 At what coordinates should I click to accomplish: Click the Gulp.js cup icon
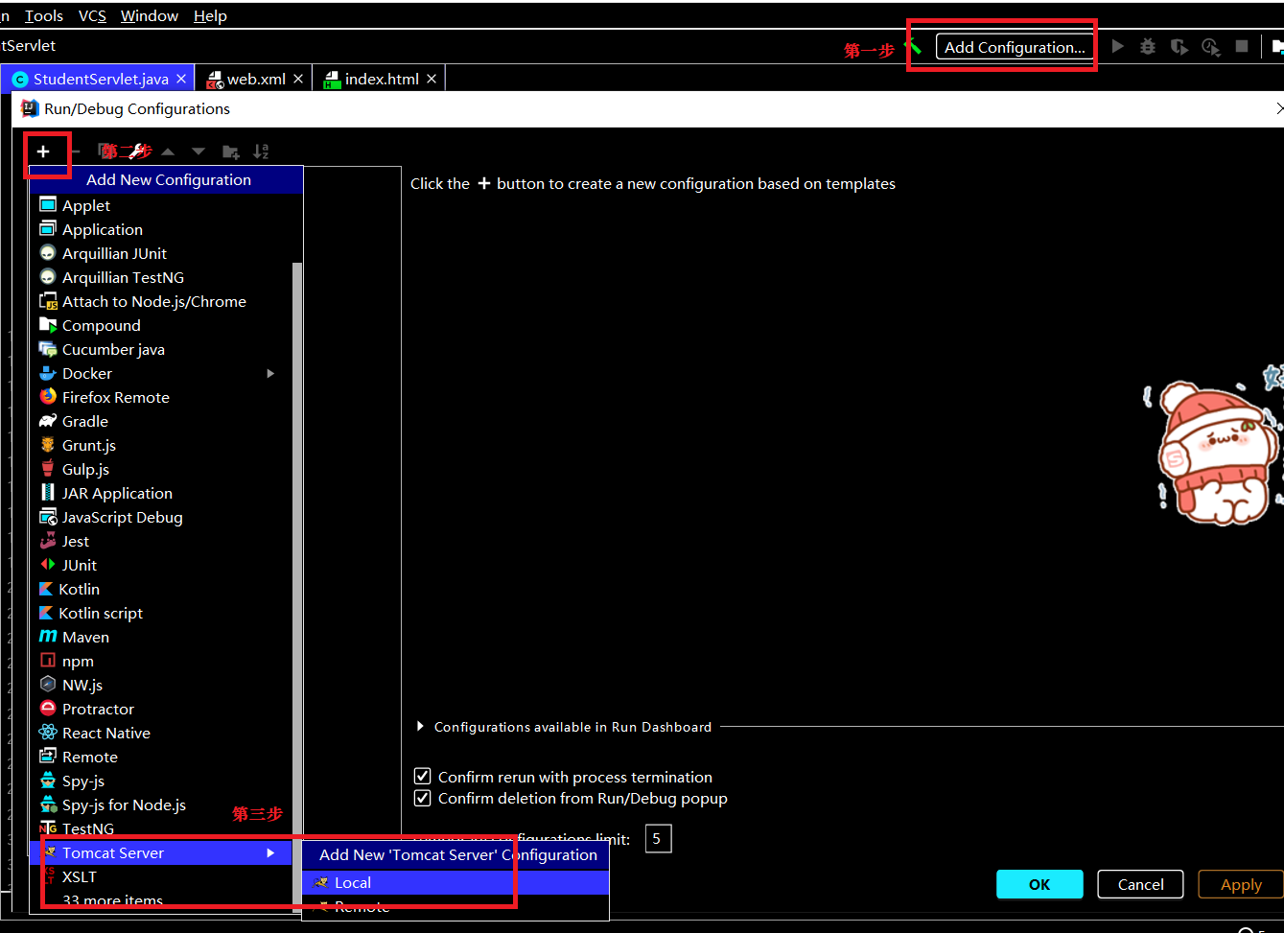pyautogui.click(x=48, y=469)
